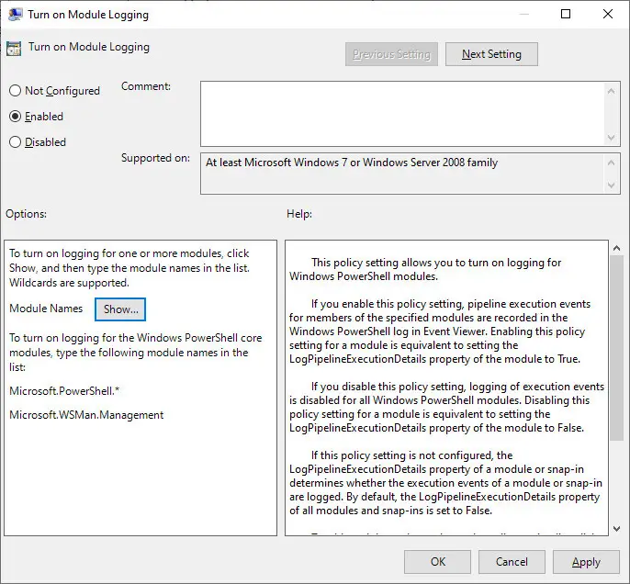Cancel the Module Logging dialog
Screen dimensions: 630x584
[x=512, y=562]
